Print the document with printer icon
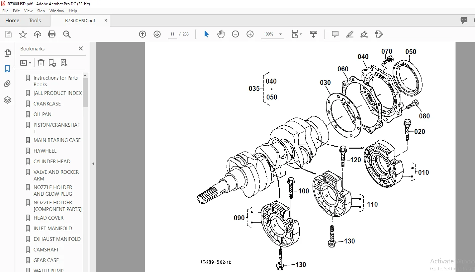The height and width of the screenshot is (272, 475). [x=52, y=34]
